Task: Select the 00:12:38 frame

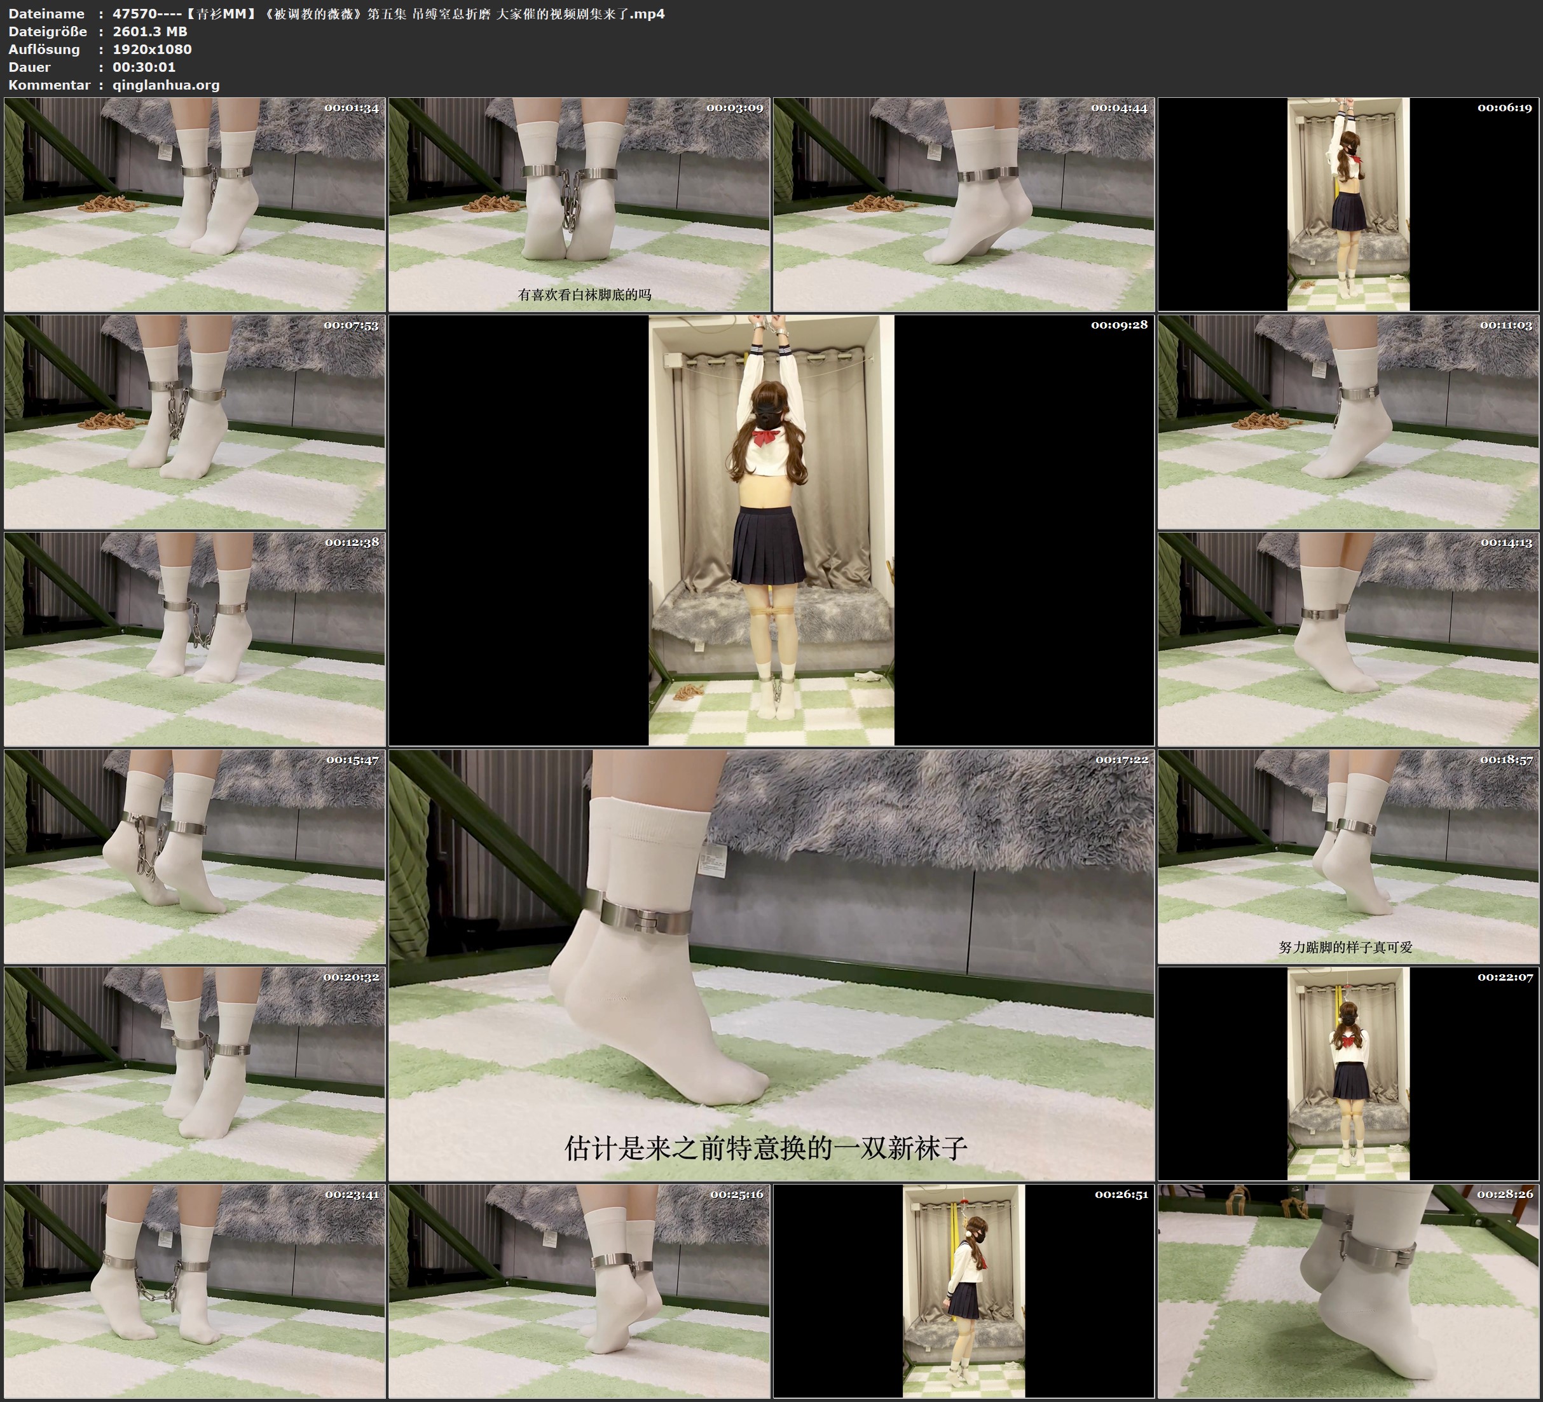Action: (x=195, y=639)
